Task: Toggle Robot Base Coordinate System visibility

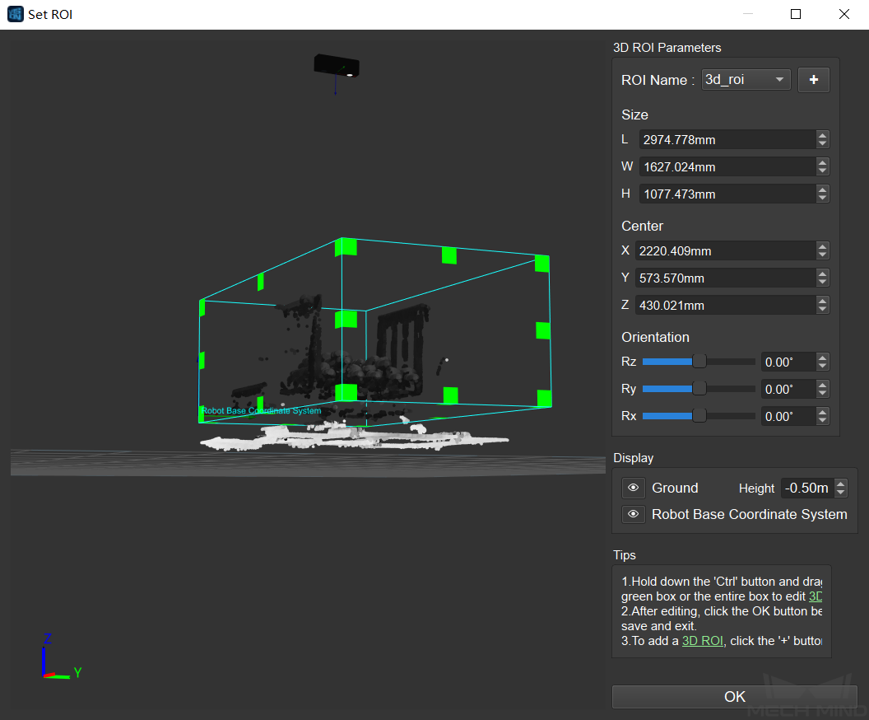Action: tap(633, 514)
